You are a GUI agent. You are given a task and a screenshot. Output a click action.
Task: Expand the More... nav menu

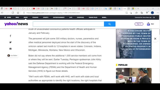(104, 17)
